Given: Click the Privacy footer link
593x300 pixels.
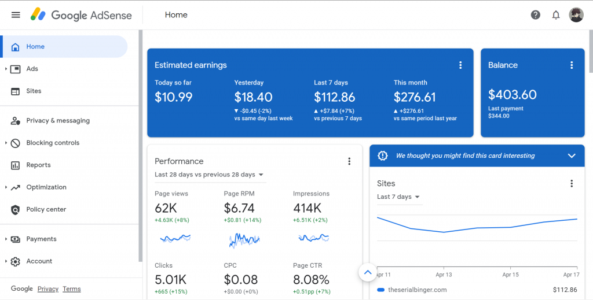Looking at the screenshot, I should click(x=48, y=289).
